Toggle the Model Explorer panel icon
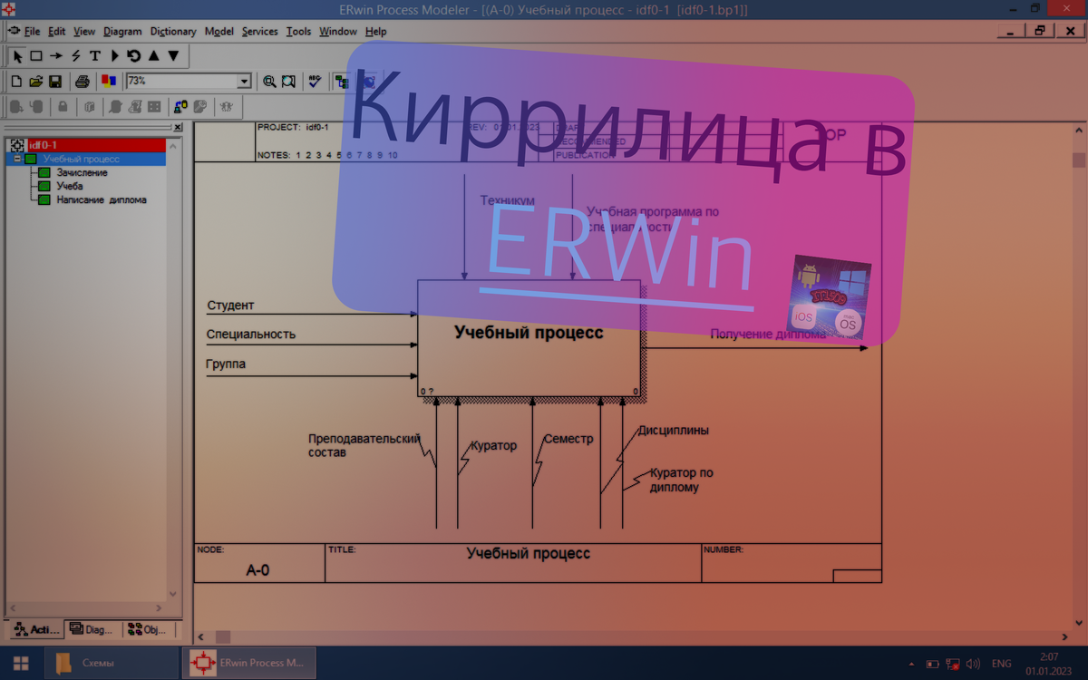The width and height of the screenshot is (1088, 680). coord(343,82)
